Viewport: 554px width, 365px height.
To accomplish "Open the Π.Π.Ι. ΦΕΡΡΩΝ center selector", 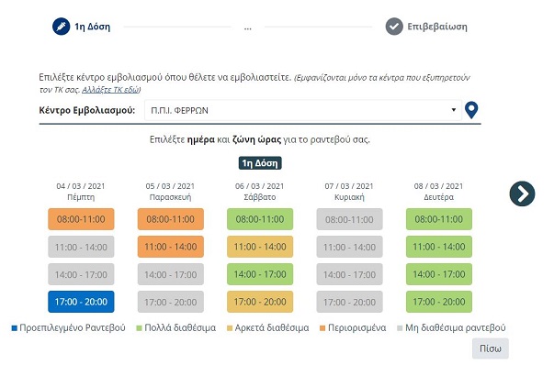I will [303, 110].
